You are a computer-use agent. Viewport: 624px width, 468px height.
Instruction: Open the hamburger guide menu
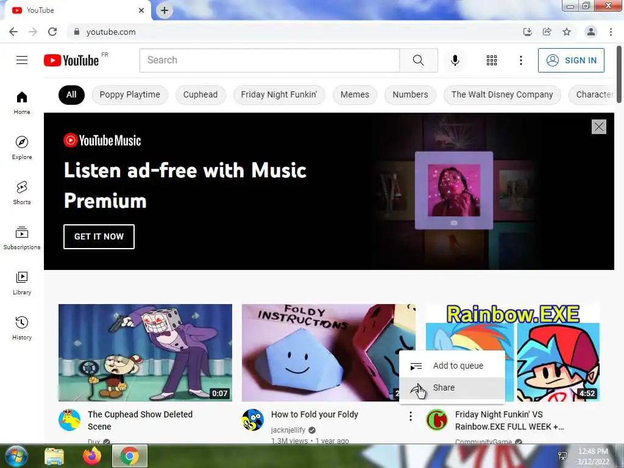click(x=22, y=60)
